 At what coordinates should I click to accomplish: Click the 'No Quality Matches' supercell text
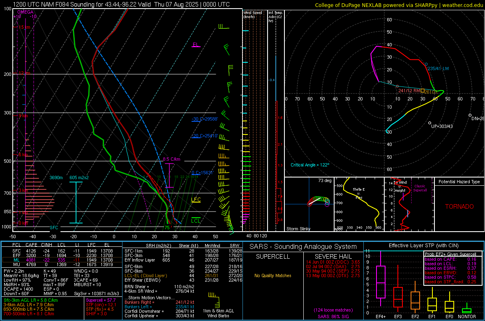coord(273,275)
